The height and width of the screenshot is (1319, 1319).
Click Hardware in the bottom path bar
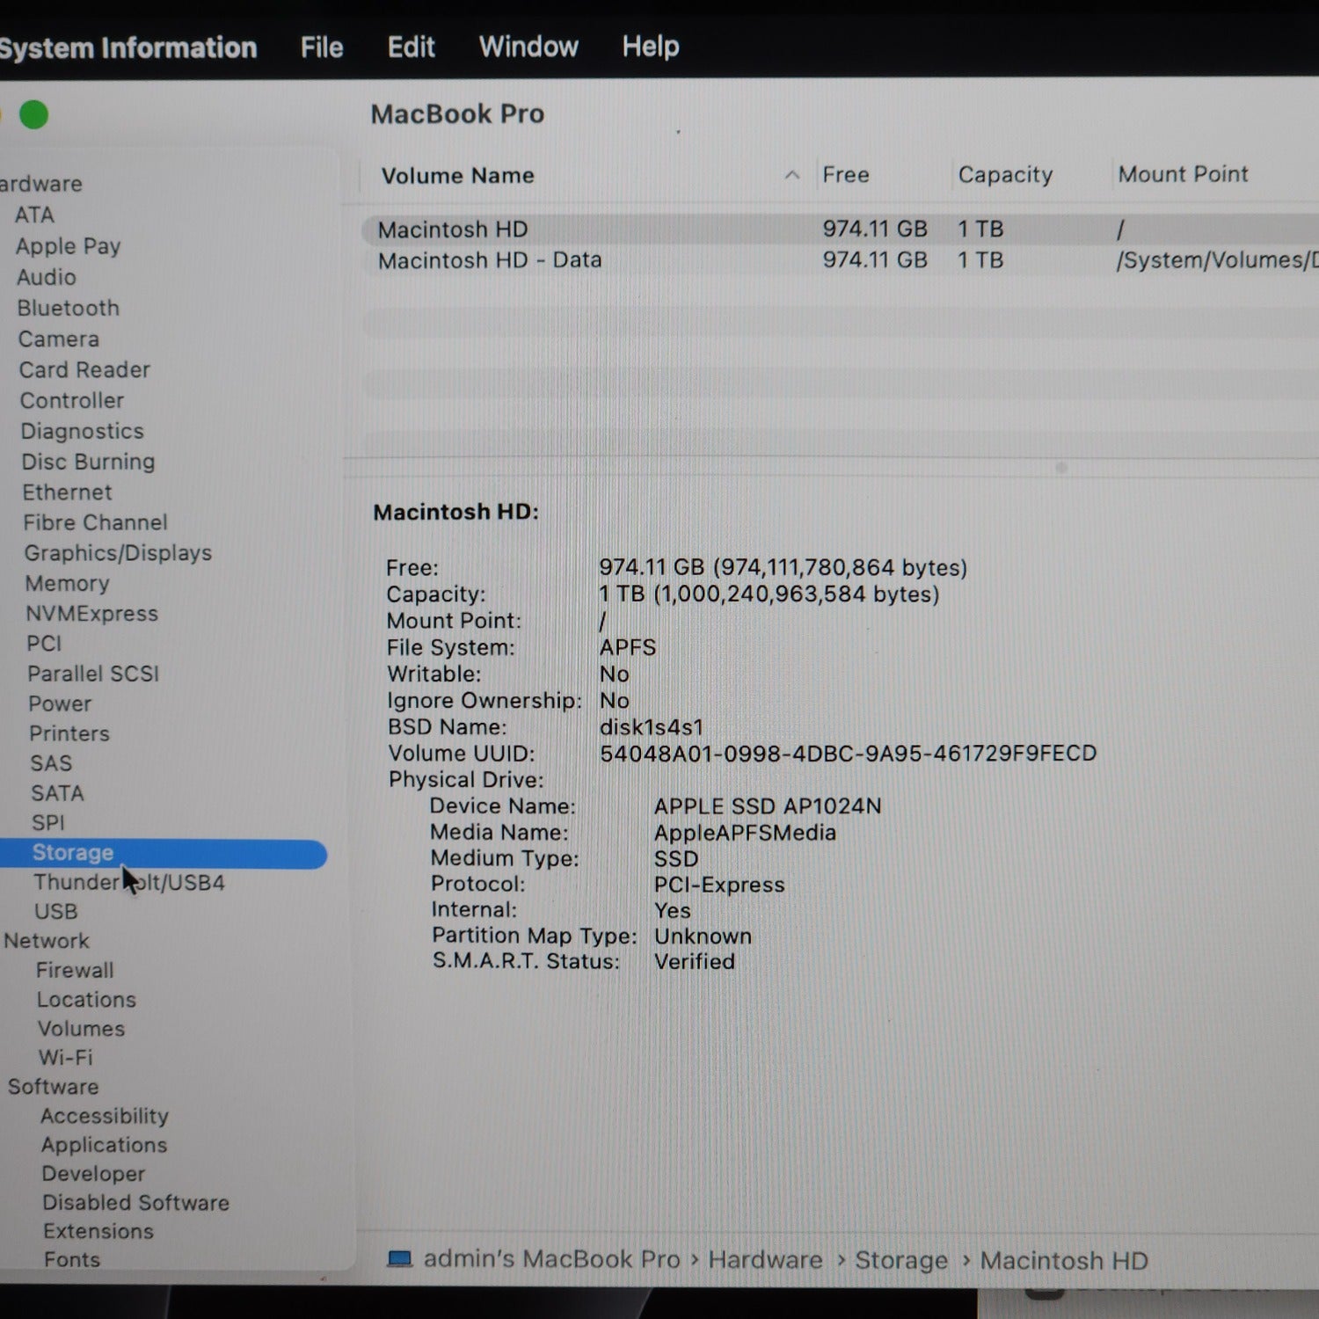pos(765,1260)
